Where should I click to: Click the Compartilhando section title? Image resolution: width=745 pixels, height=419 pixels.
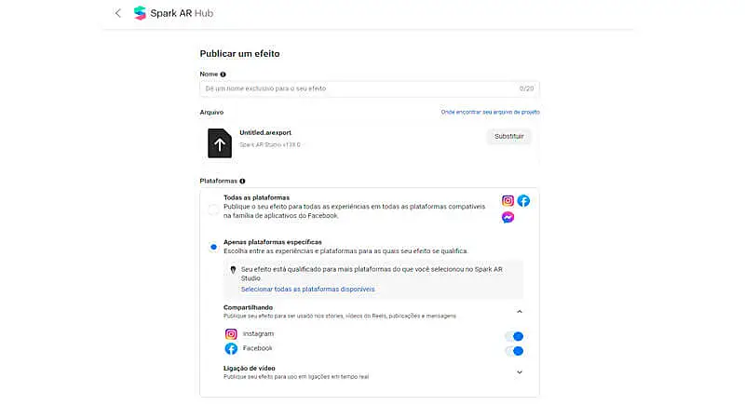[248, 307]
